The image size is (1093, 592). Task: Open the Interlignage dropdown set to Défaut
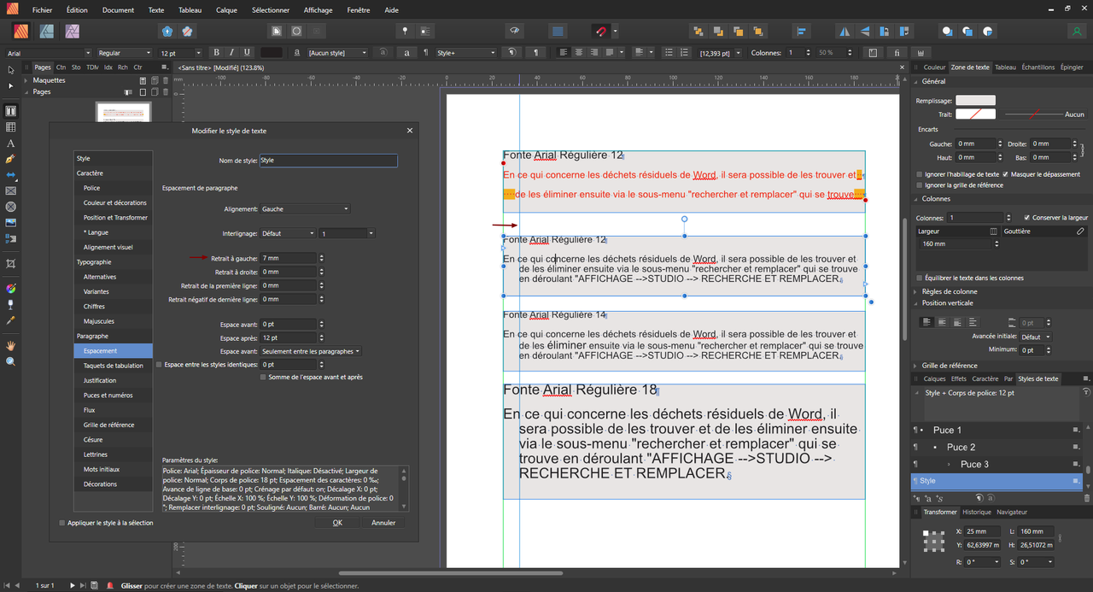[288, 233]
